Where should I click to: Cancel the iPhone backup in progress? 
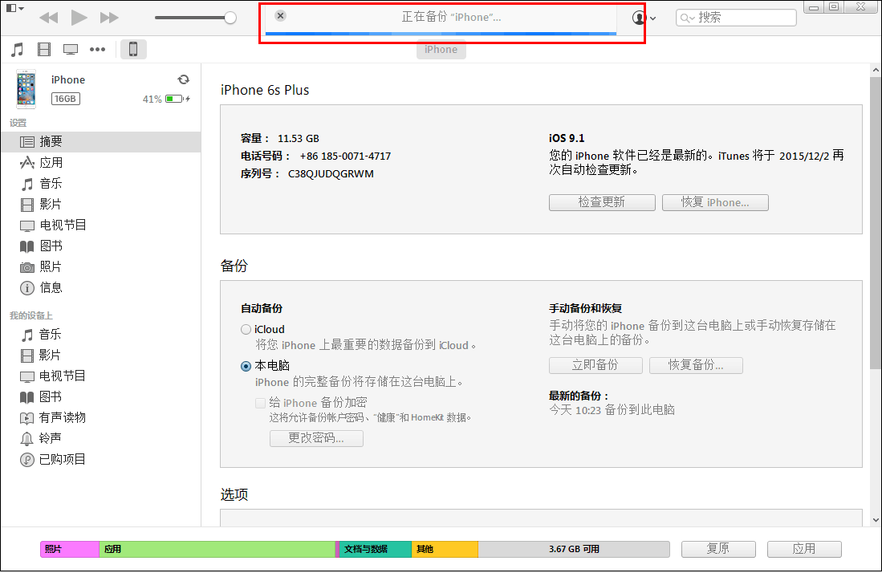[x=280, y=16]
